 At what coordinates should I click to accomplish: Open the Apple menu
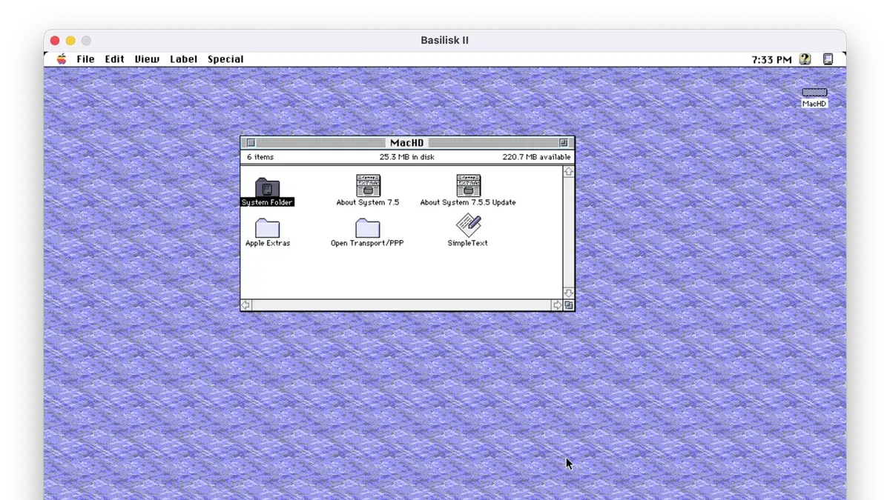tap(62, 59)
